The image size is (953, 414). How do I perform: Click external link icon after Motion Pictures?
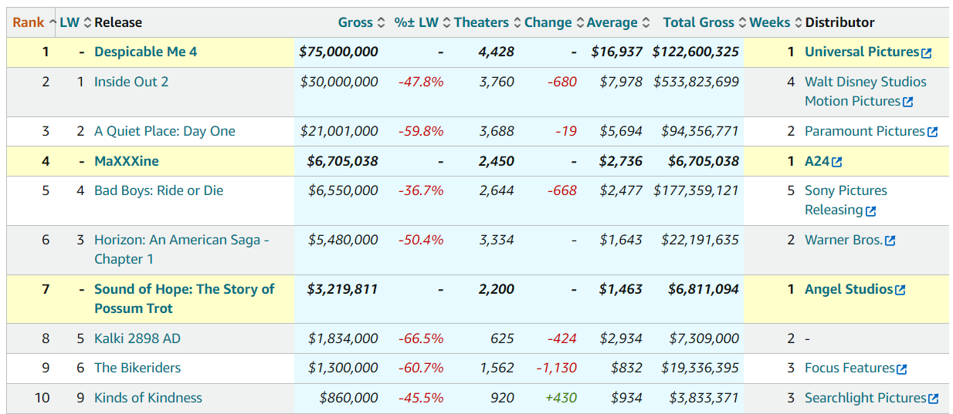908,102
